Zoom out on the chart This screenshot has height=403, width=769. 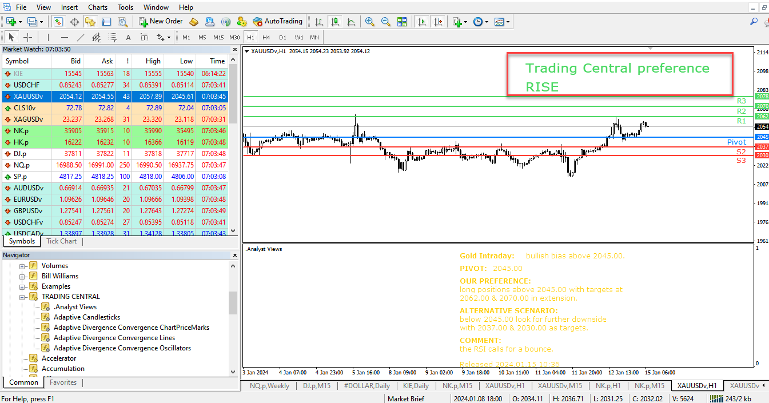[x=386, y=22]
